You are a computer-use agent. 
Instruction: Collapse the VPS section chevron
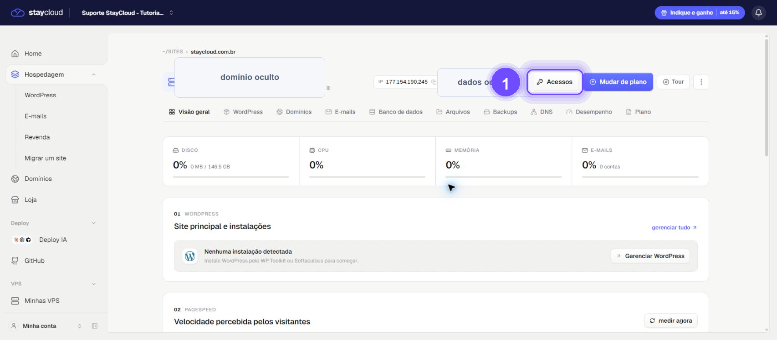[93, 284]
